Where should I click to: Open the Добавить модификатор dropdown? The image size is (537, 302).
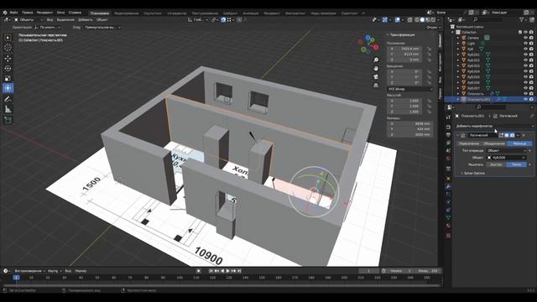coord(494,126)
